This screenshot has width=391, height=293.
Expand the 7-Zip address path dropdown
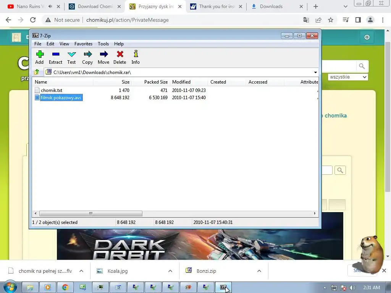pos(315,72)
